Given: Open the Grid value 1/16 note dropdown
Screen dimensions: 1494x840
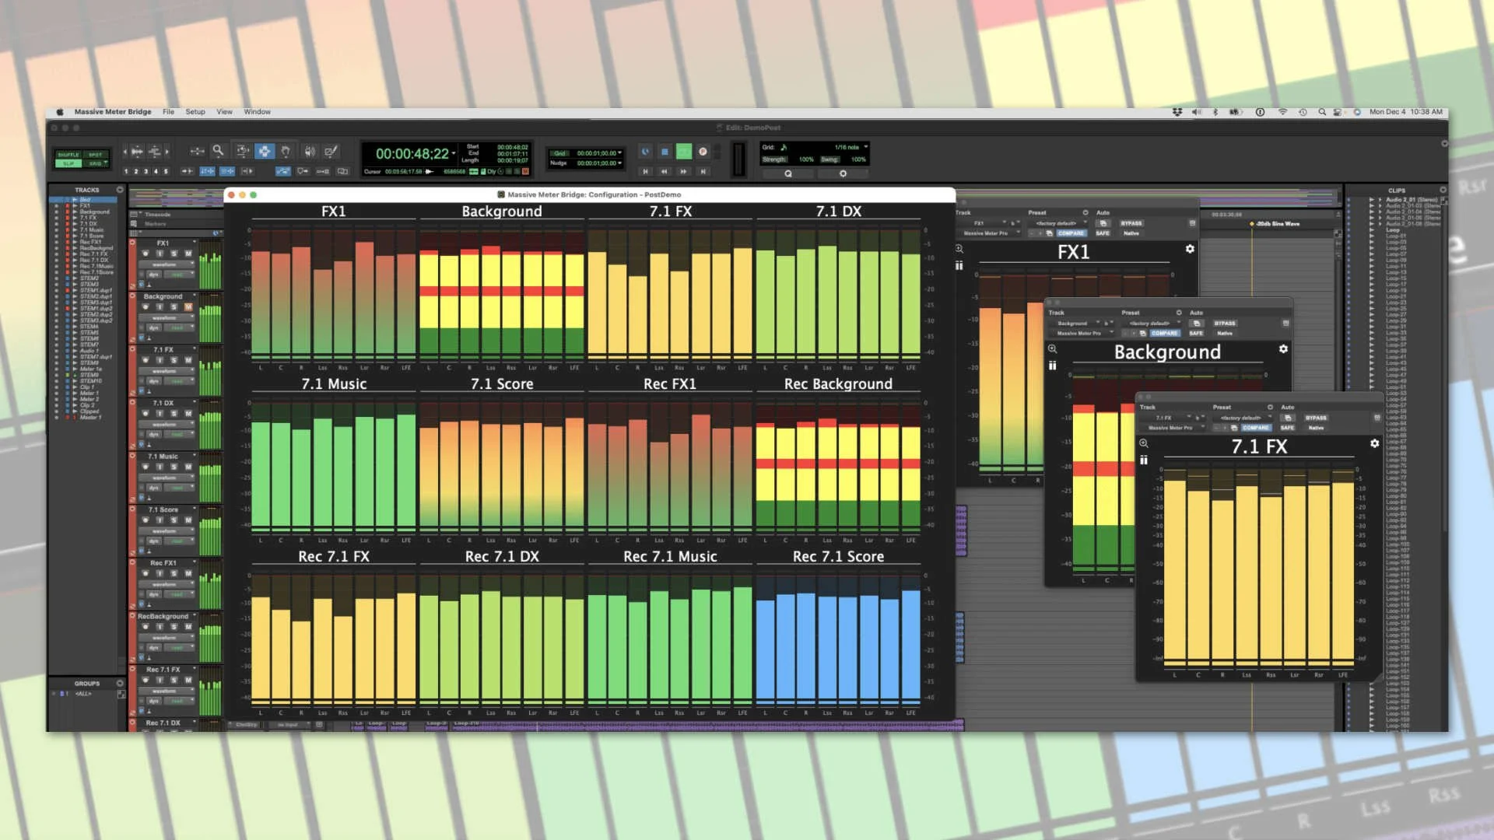Looking at the screenshot, I should (850, 147).
